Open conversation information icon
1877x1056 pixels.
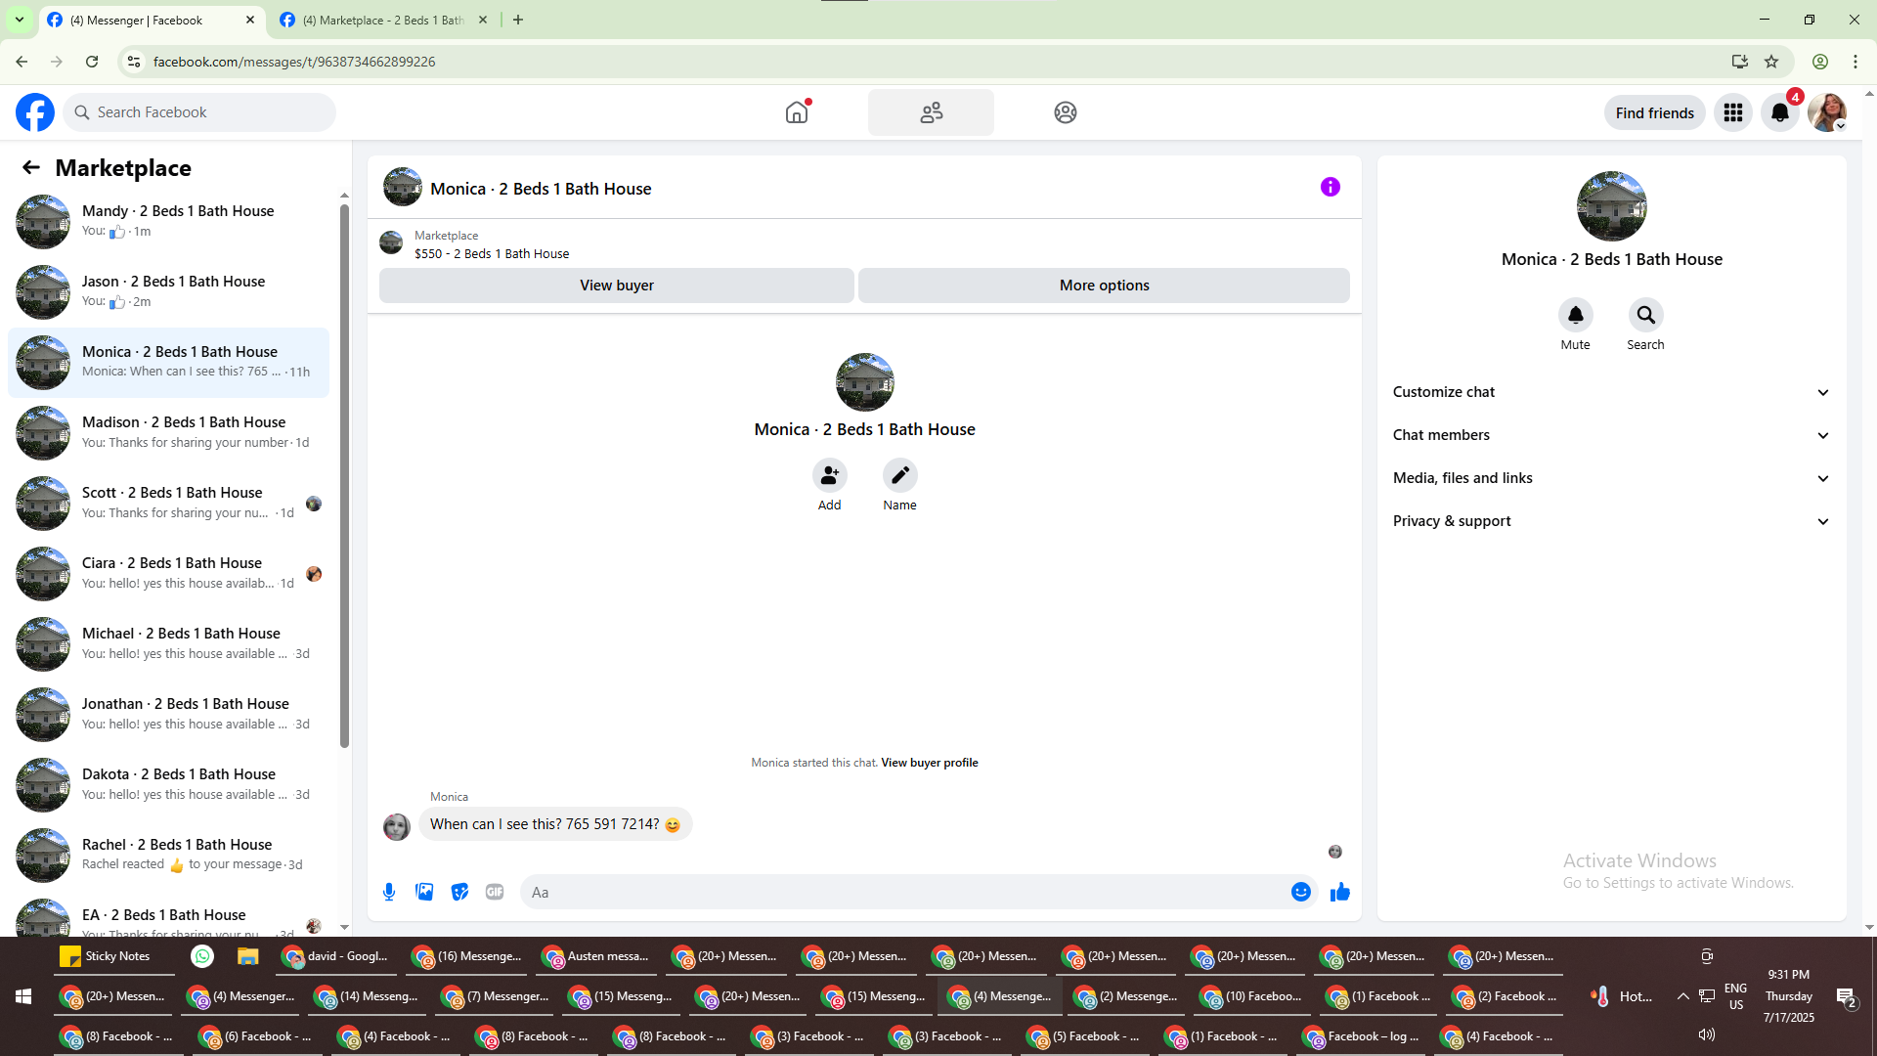[x=1331, y=187]
